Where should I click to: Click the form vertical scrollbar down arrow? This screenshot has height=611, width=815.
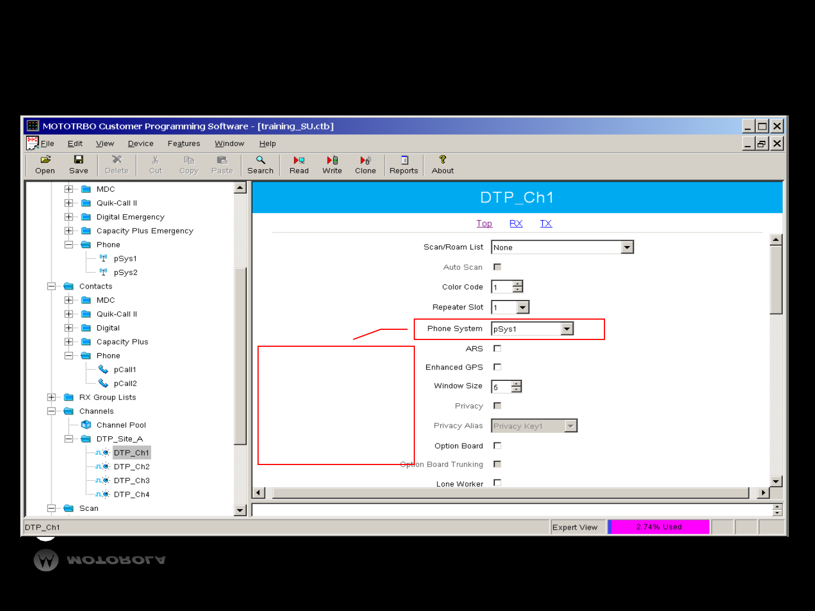776,481
